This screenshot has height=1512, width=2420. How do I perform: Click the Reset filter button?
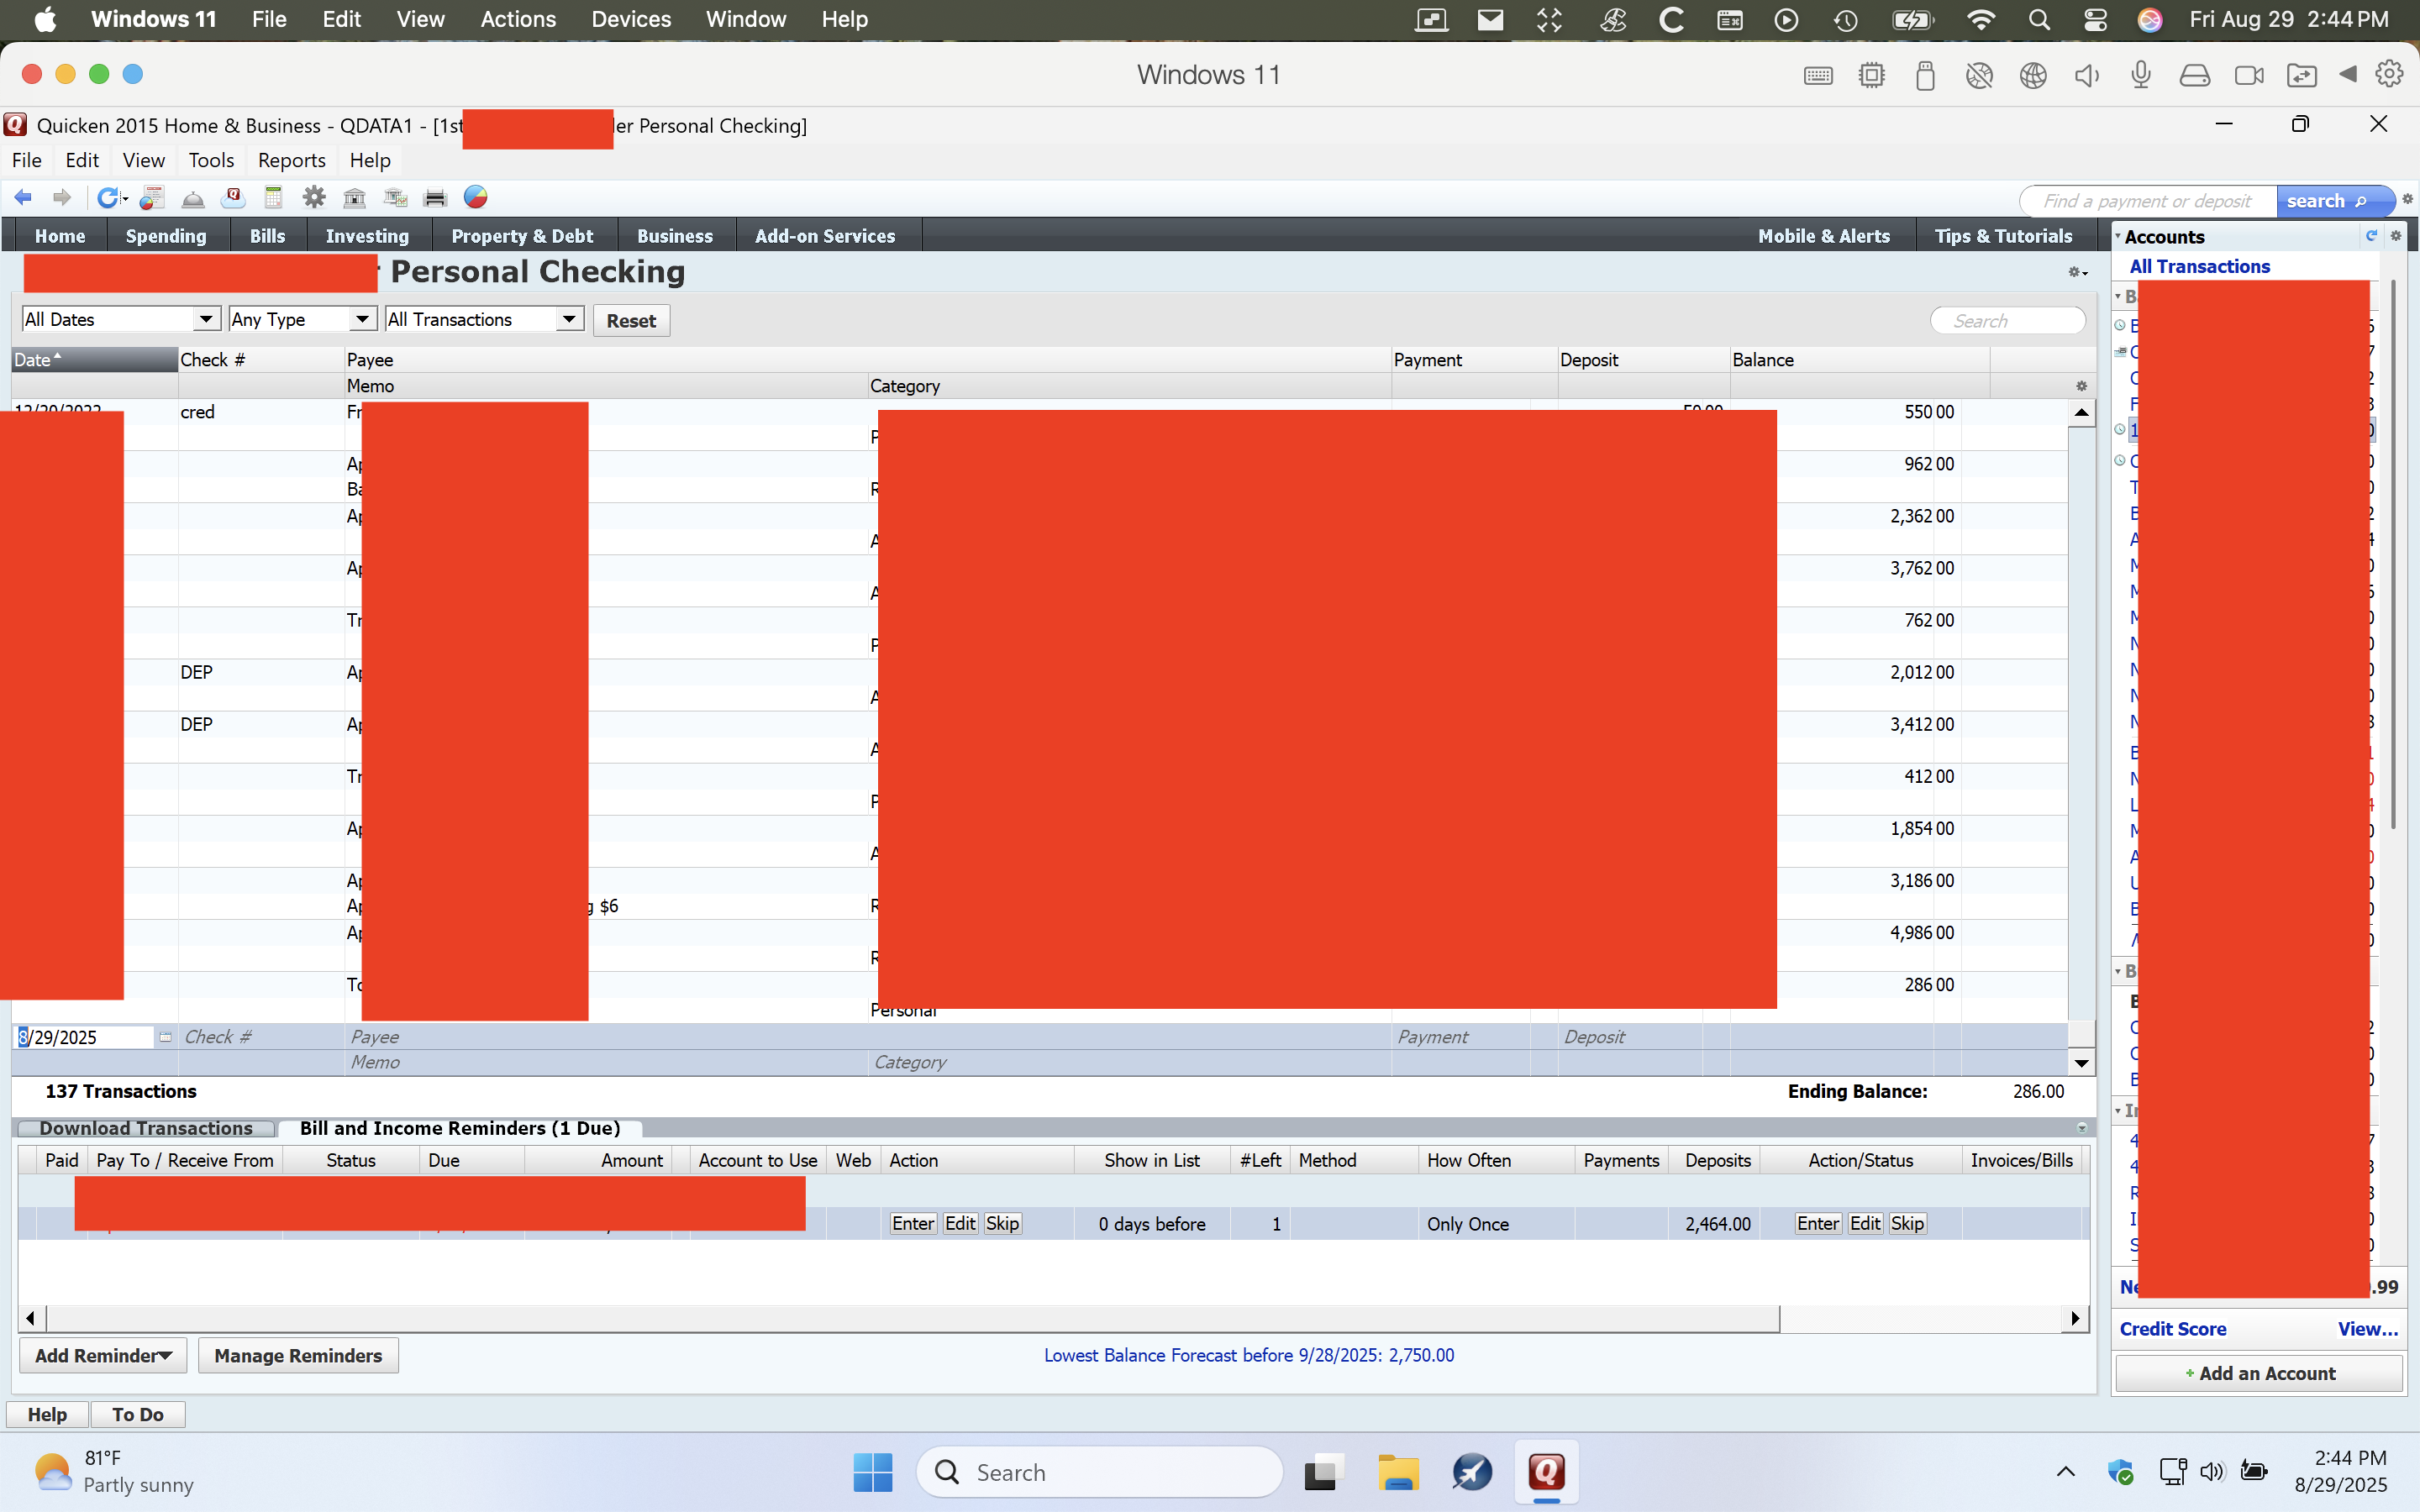pyautogui.click(x=631, y=321)
